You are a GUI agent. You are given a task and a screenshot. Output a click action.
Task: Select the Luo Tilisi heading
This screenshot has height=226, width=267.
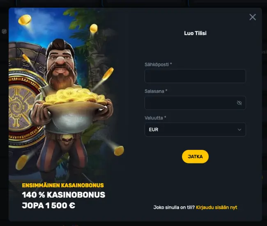(195, 33)
